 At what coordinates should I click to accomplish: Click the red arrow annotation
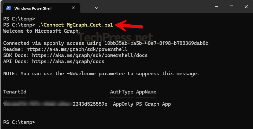coord(128,24)
